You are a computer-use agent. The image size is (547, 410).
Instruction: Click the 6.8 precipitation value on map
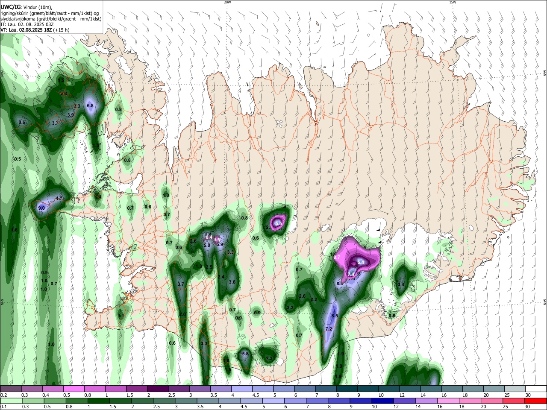(90, 105)
